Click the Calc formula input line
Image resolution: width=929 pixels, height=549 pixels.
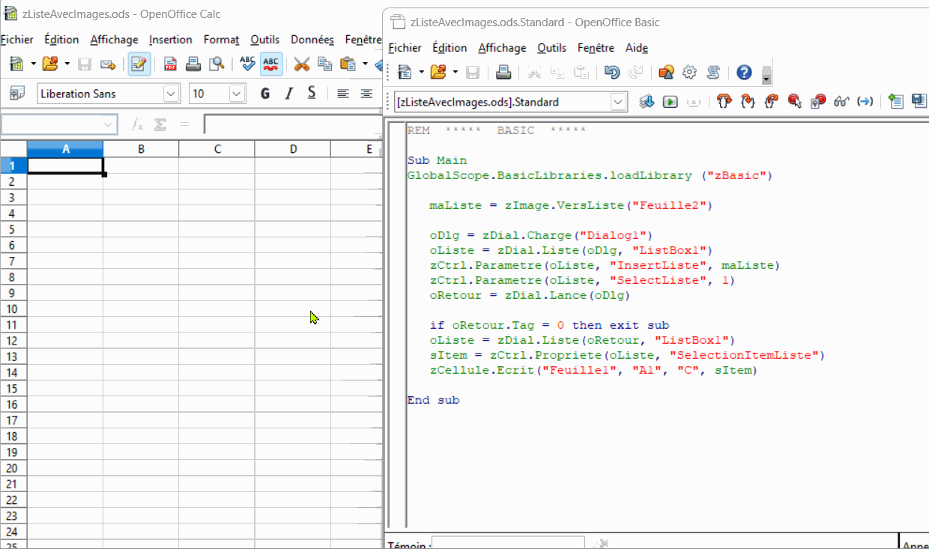pos(292,124)
